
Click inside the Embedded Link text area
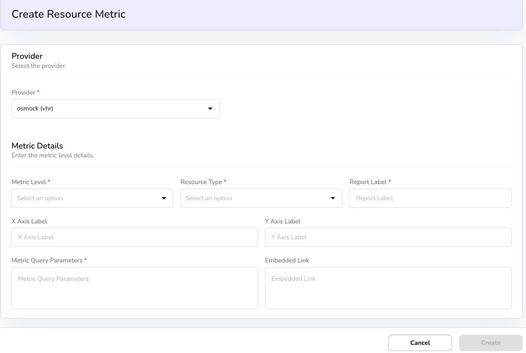coord(388,288)
